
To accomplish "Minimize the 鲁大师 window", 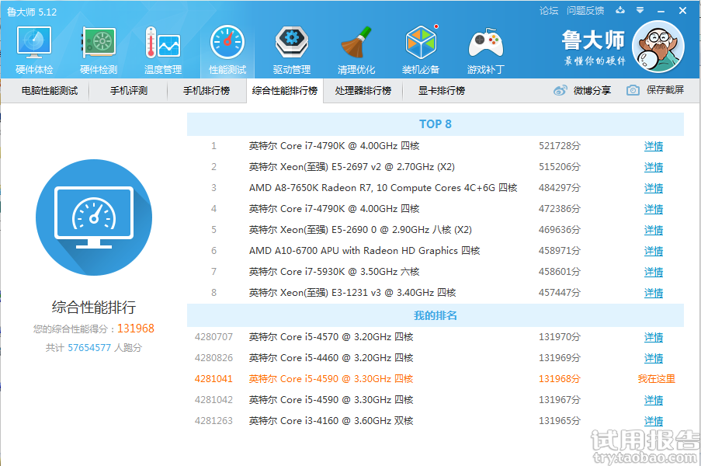I will coord(661,11).
